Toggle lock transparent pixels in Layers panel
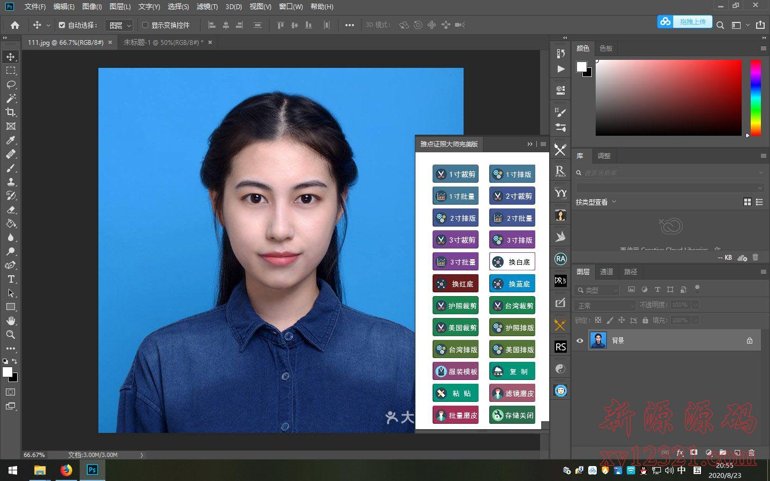770x481 pixels. pos(598,320)
